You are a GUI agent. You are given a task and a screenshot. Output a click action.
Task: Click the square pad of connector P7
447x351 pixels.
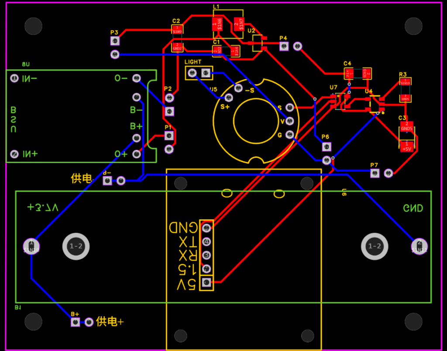click(x=374, y=174)
